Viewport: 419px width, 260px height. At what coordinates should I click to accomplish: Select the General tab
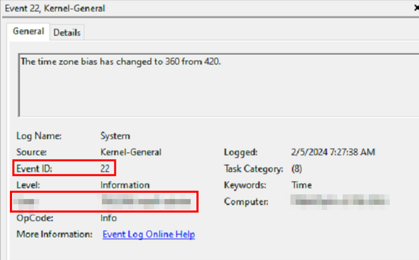pos(28,31)
